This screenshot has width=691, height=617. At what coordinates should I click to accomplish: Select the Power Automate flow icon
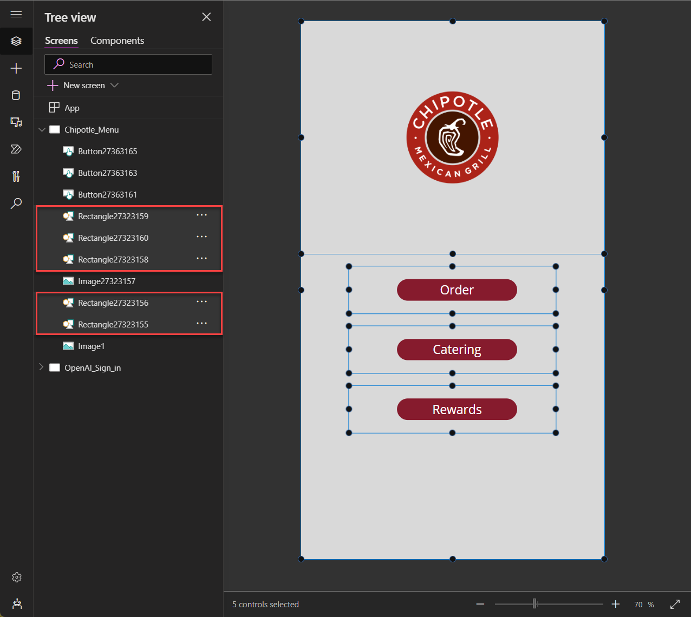pos(16,149)
